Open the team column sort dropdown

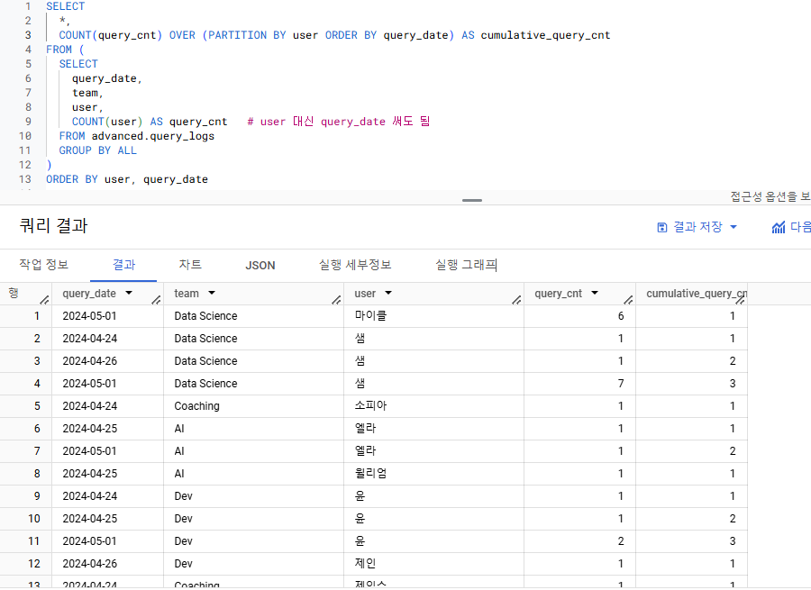click(x=212, y=293)
